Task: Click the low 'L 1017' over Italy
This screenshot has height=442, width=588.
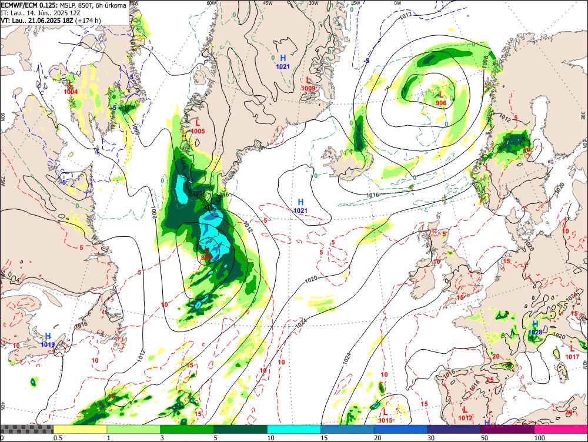Action: coord(572,353)
